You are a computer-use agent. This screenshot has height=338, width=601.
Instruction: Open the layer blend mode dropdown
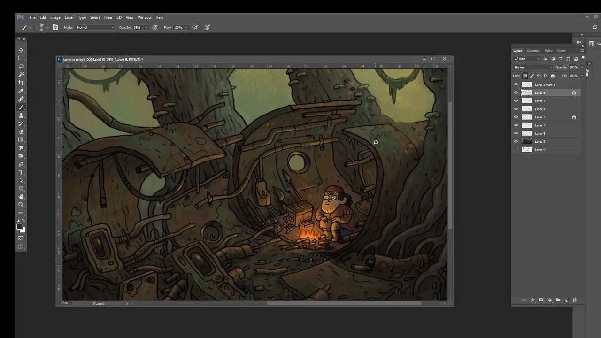533,67
